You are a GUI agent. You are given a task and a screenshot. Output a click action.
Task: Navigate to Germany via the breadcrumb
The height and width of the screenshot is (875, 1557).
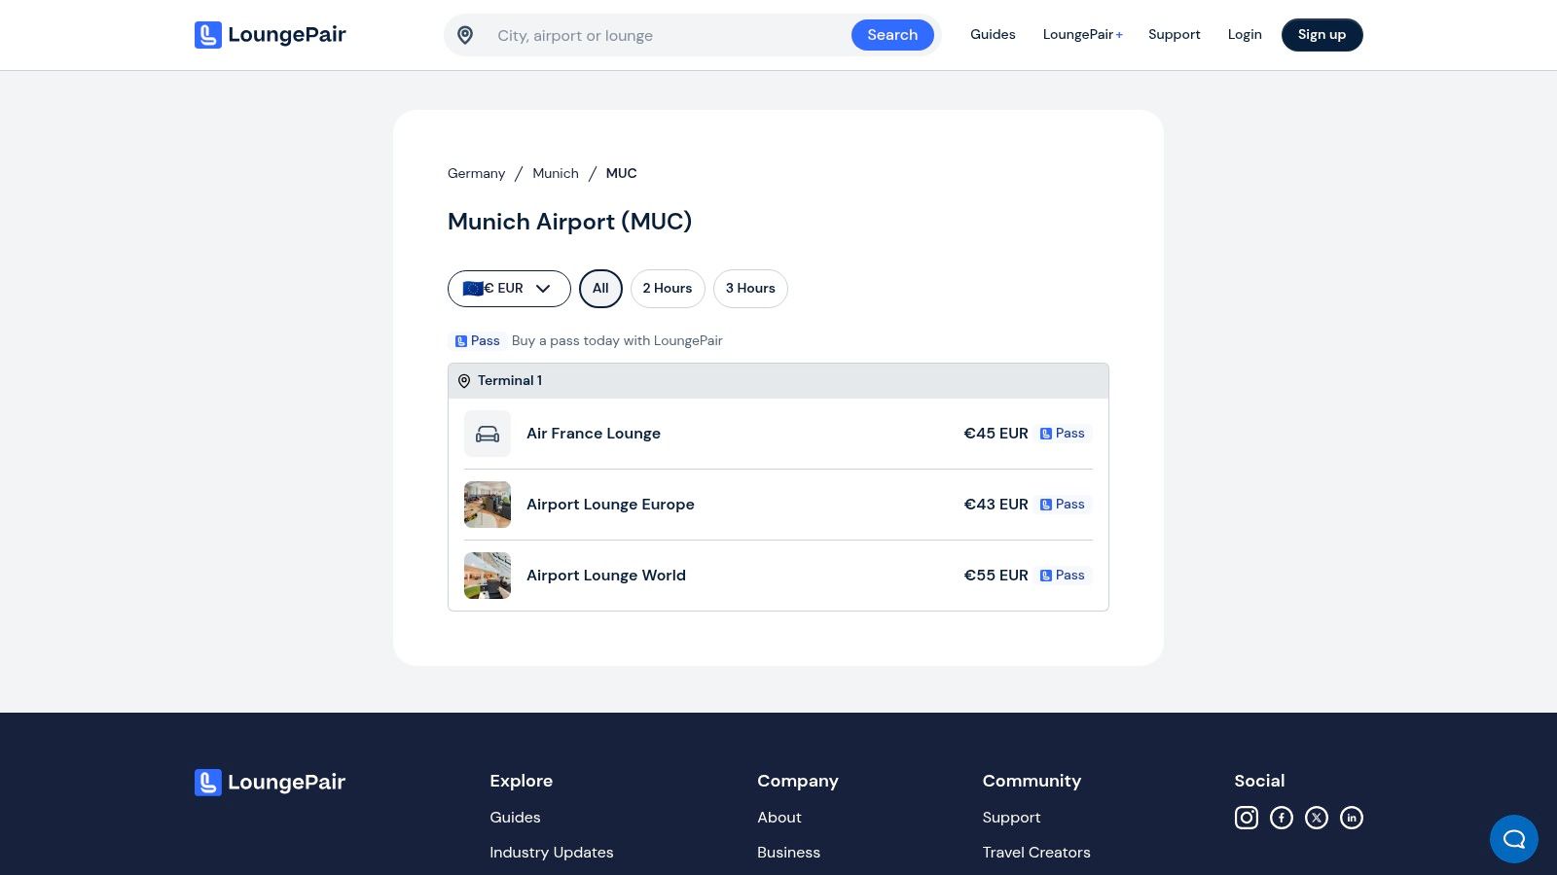point(476,173)
